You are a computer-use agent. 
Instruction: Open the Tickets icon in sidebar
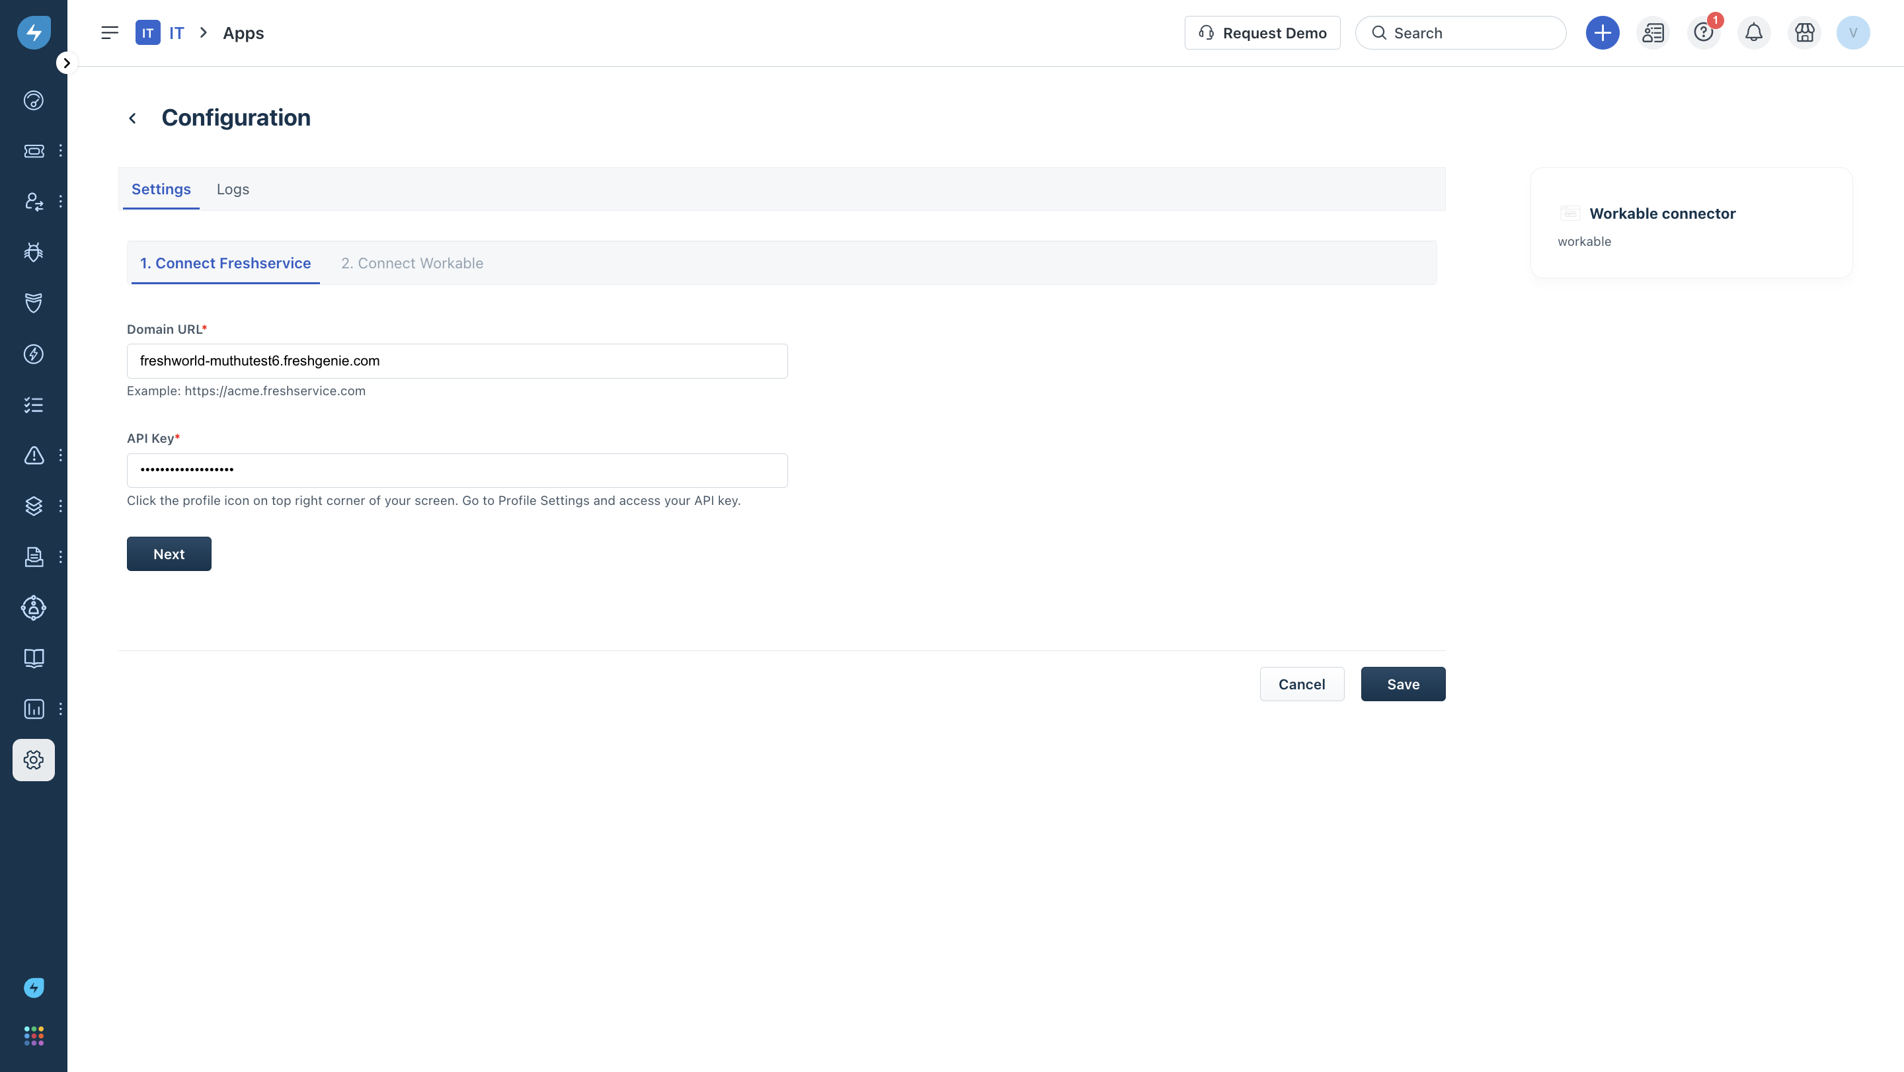pos(34,151)
